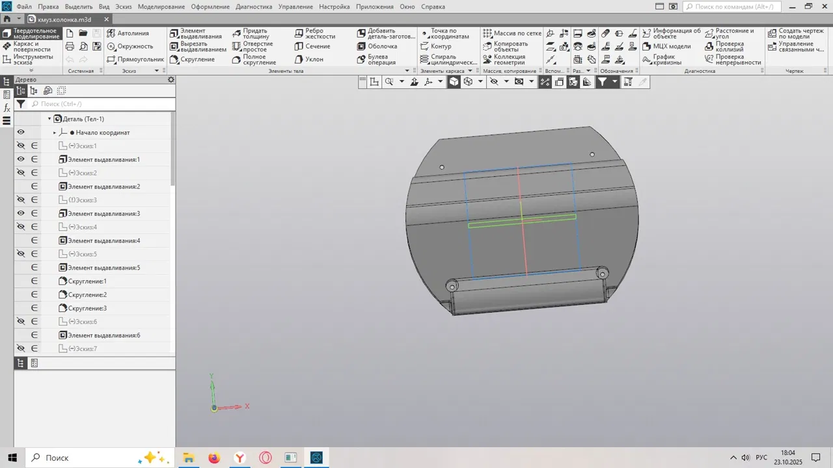
Task: Open the Моделирование menu
Action: coord(161,6)
